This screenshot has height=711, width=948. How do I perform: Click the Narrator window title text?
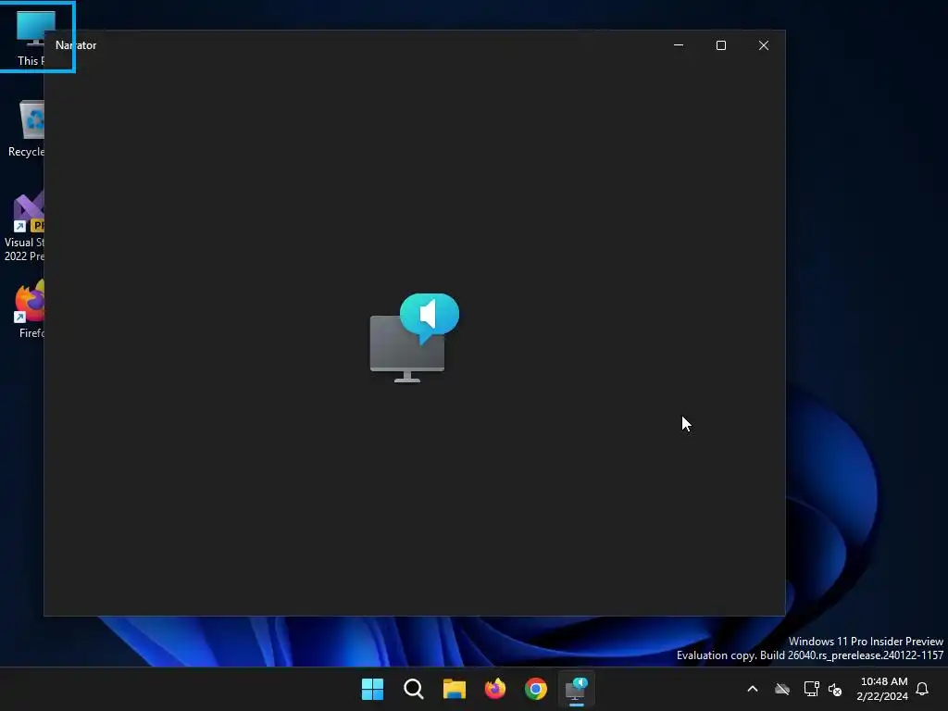pos(76,45)
